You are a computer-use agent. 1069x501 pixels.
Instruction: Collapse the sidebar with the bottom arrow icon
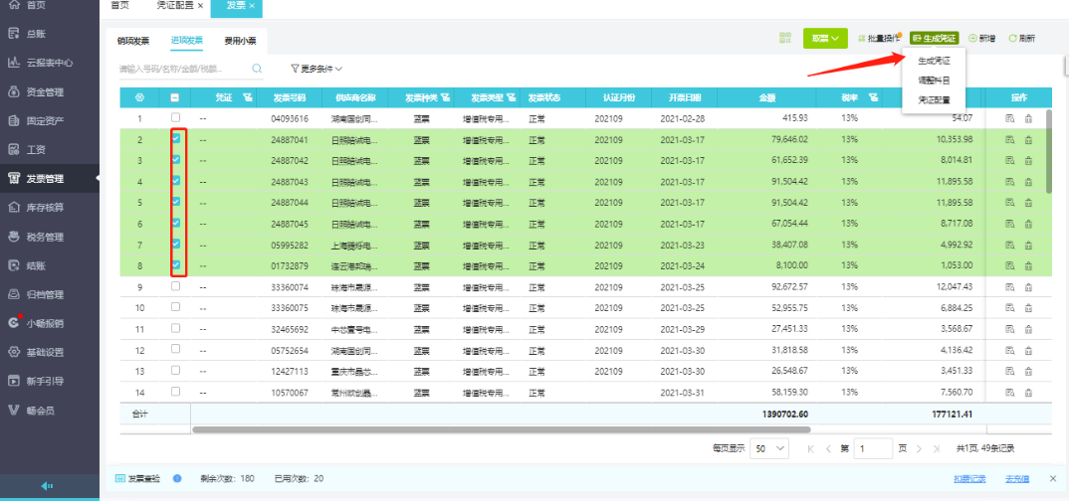click(47, 486)
